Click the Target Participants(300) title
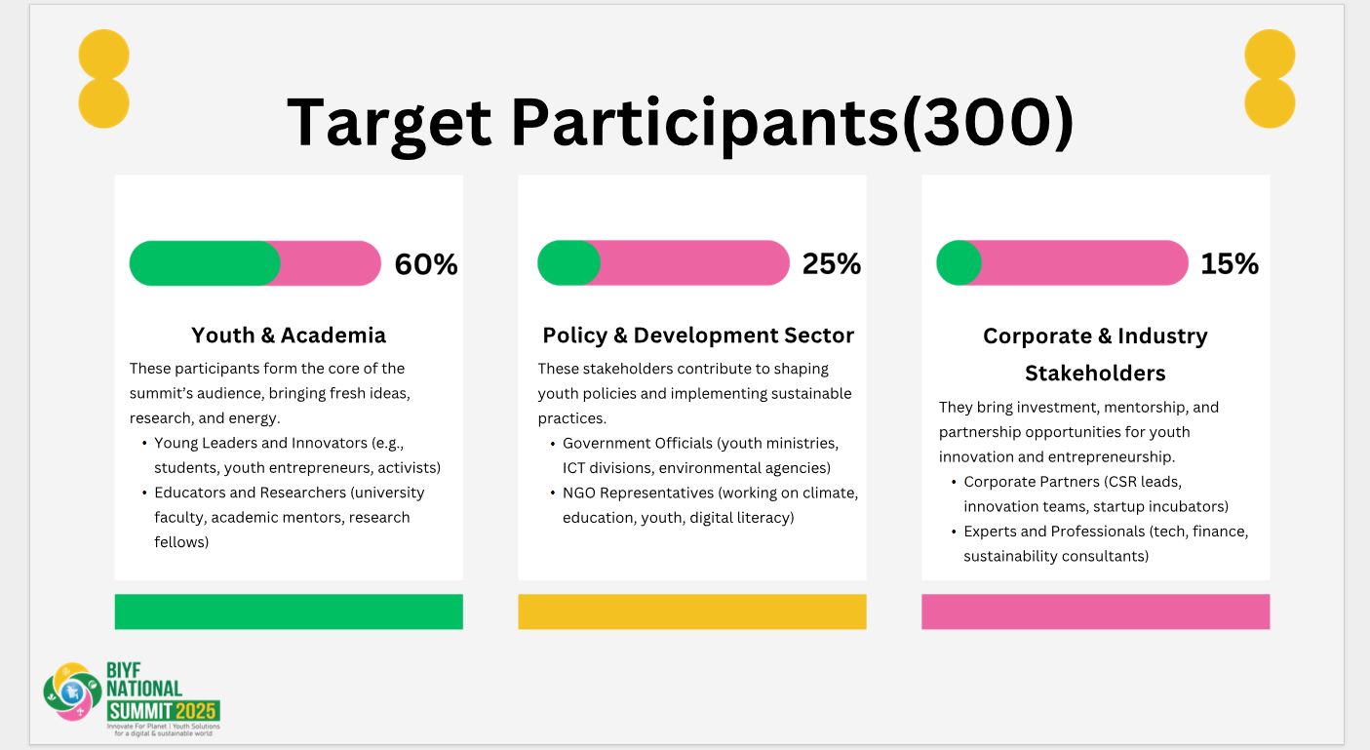1370x750 pixels. pos(681,122)
